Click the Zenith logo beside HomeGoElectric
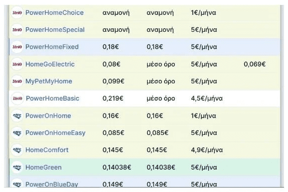Screen dimensions: 288x192 17,64
